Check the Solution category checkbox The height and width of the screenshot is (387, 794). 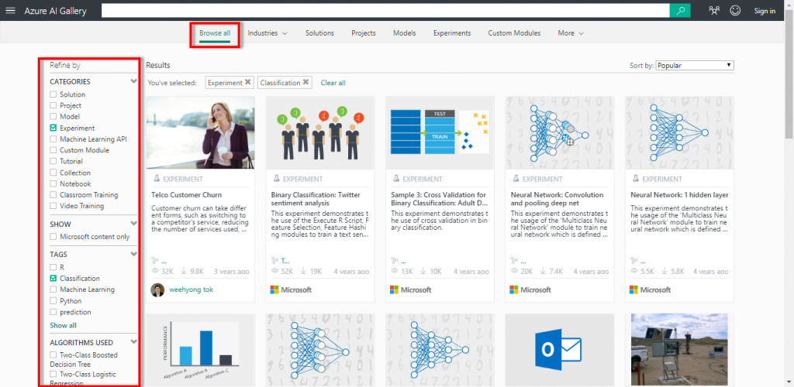[54, 94]
